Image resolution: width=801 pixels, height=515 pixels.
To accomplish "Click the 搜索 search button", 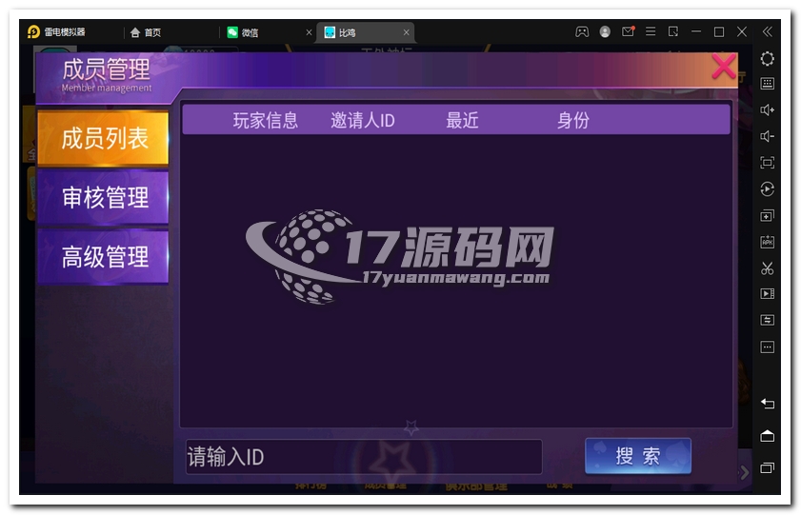I will click(638, 456).
